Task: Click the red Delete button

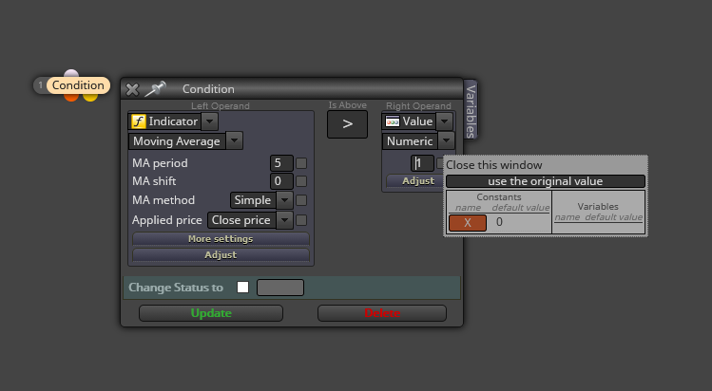Action: (382, 313)
